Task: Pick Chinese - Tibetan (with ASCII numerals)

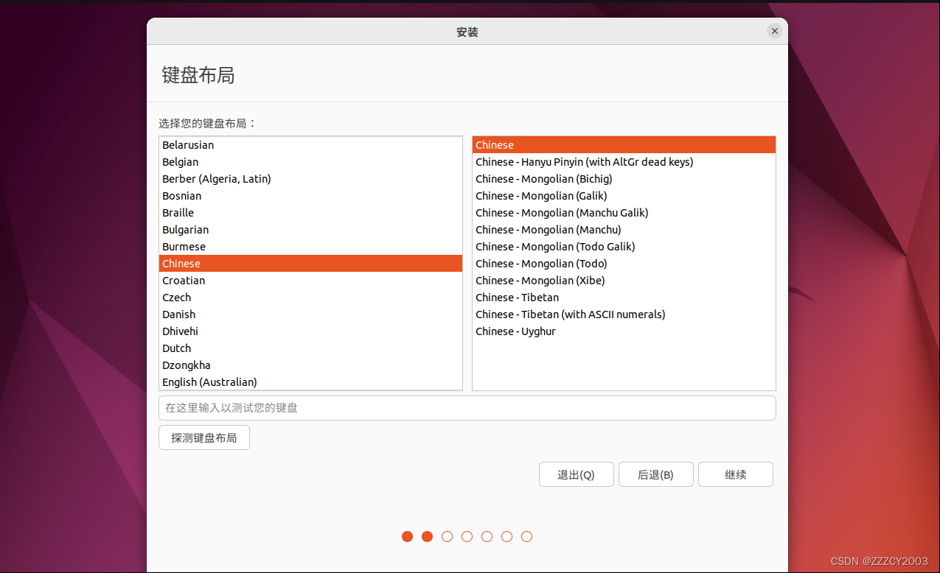Action: tap(570, 314)
